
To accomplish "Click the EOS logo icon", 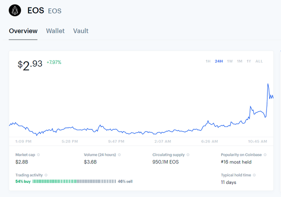I will [15, 10].
